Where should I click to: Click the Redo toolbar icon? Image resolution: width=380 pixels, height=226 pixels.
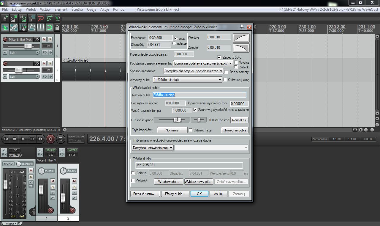pos(49,18)
